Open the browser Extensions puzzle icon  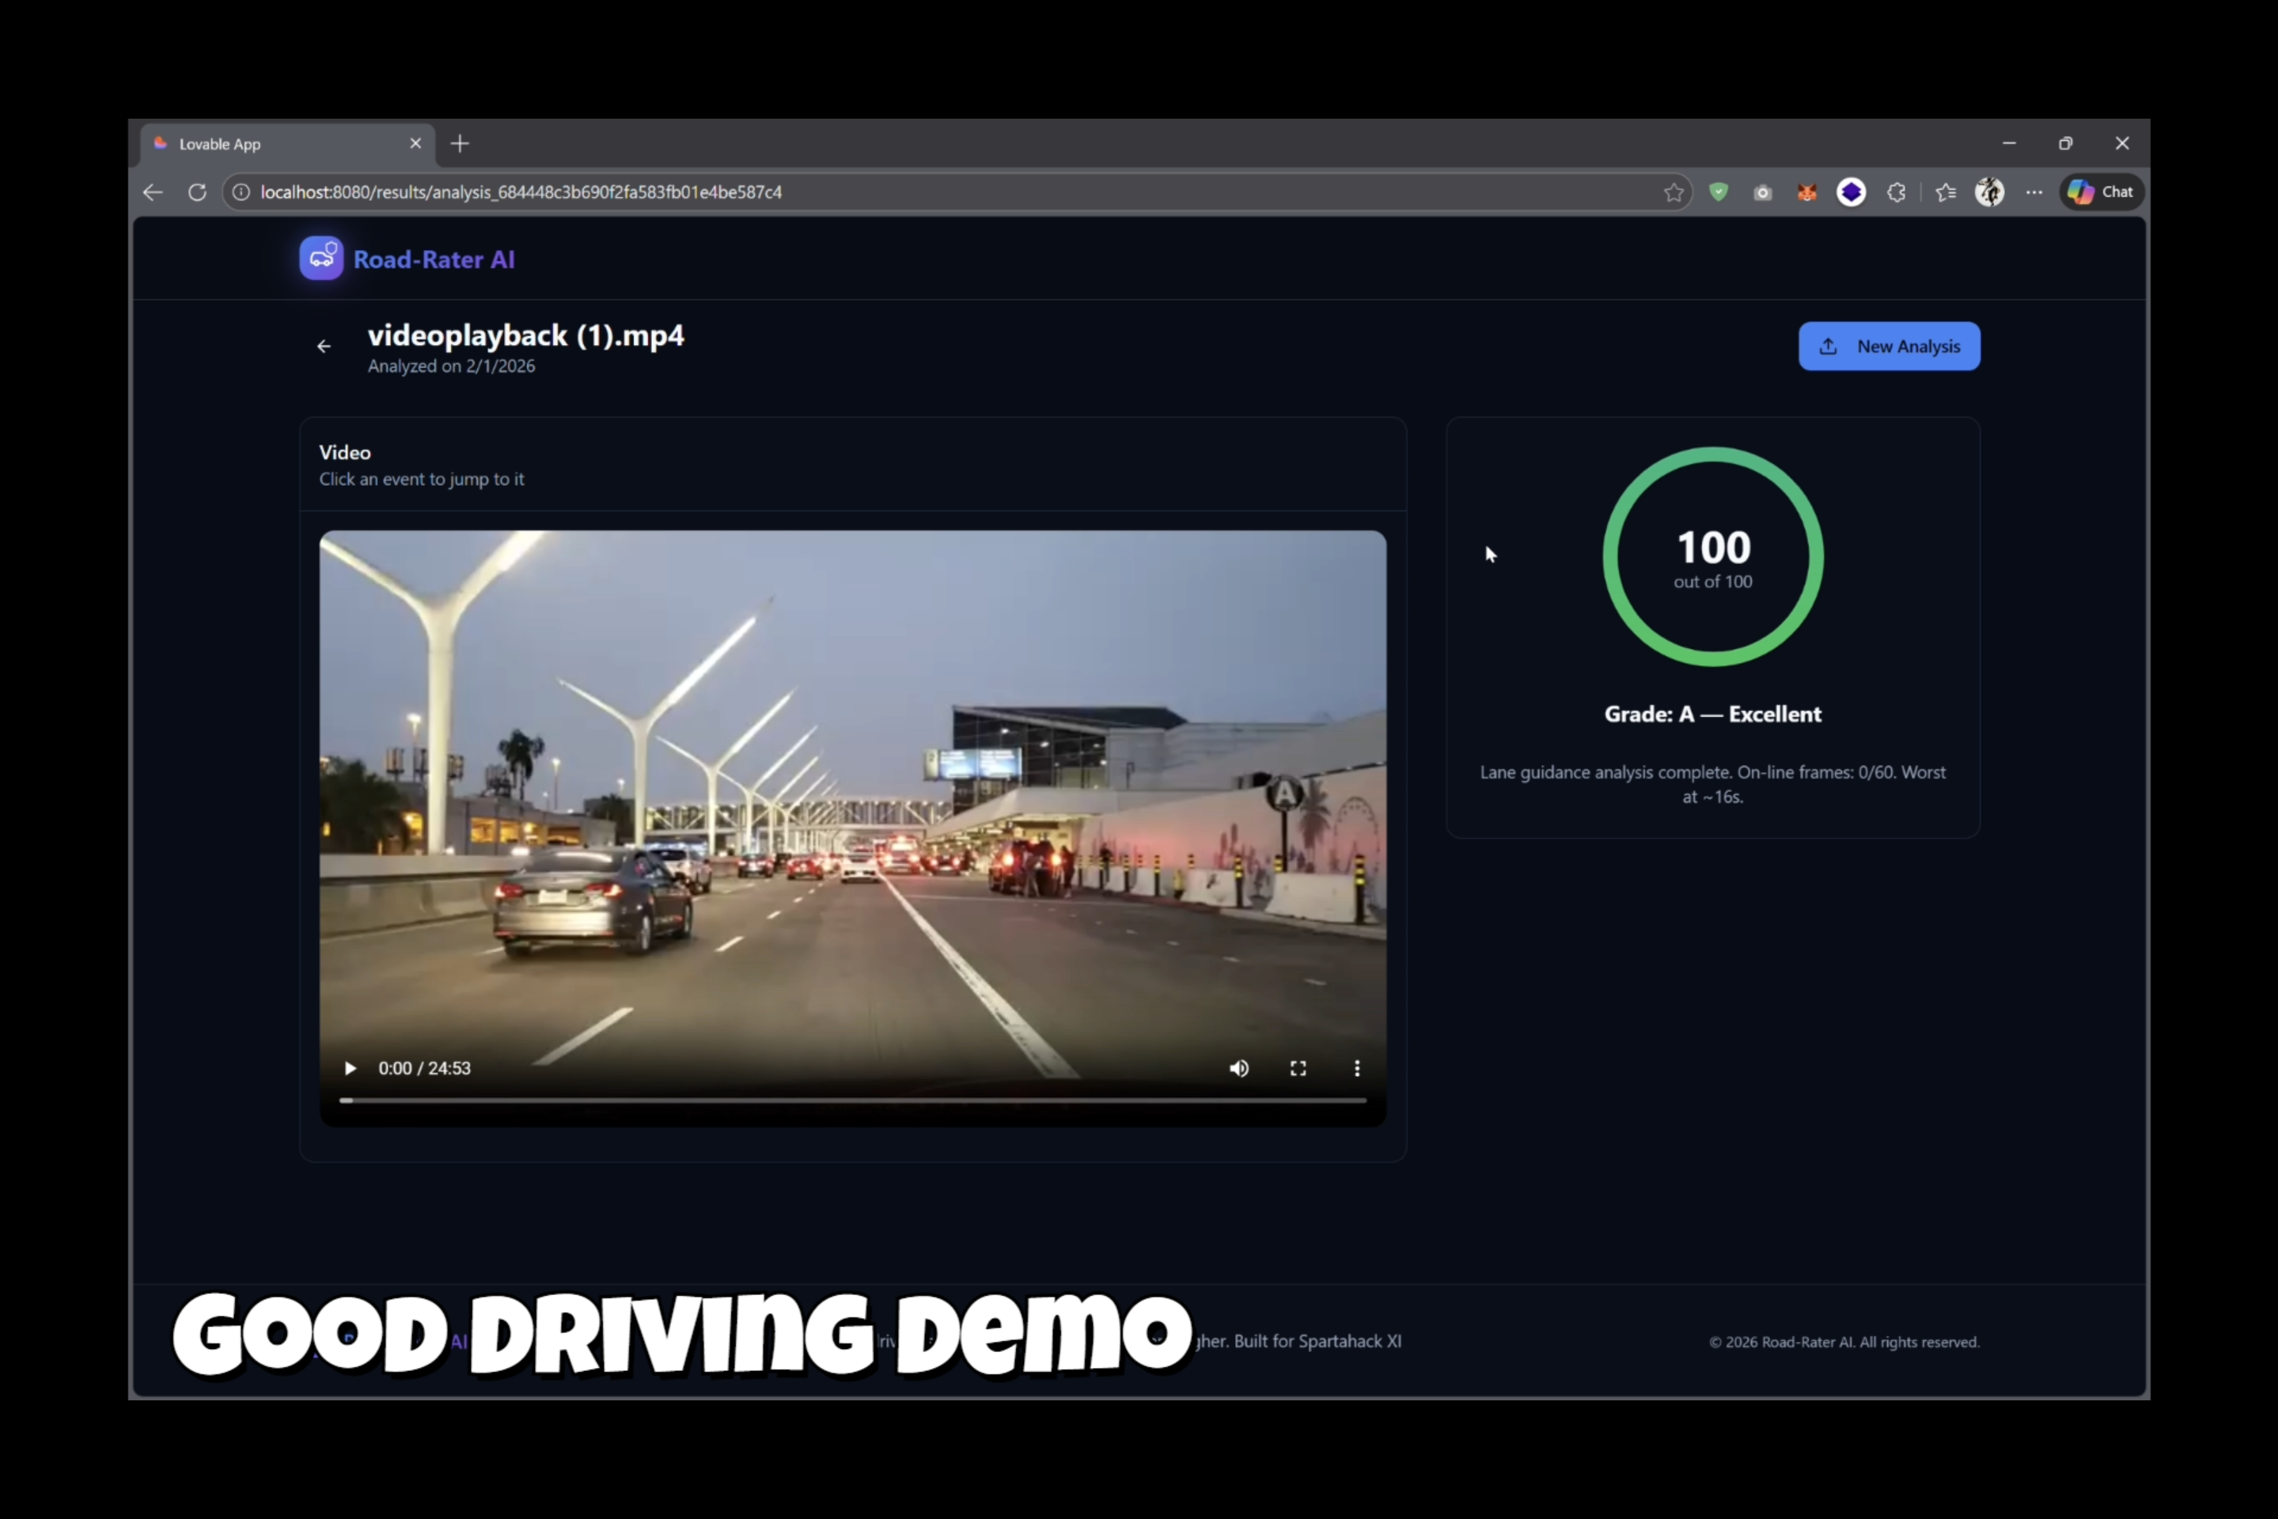(1897, 191)
